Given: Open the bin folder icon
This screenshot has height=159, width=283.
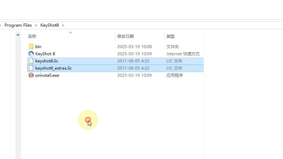Looking at the screenshot, I should 31,46.
